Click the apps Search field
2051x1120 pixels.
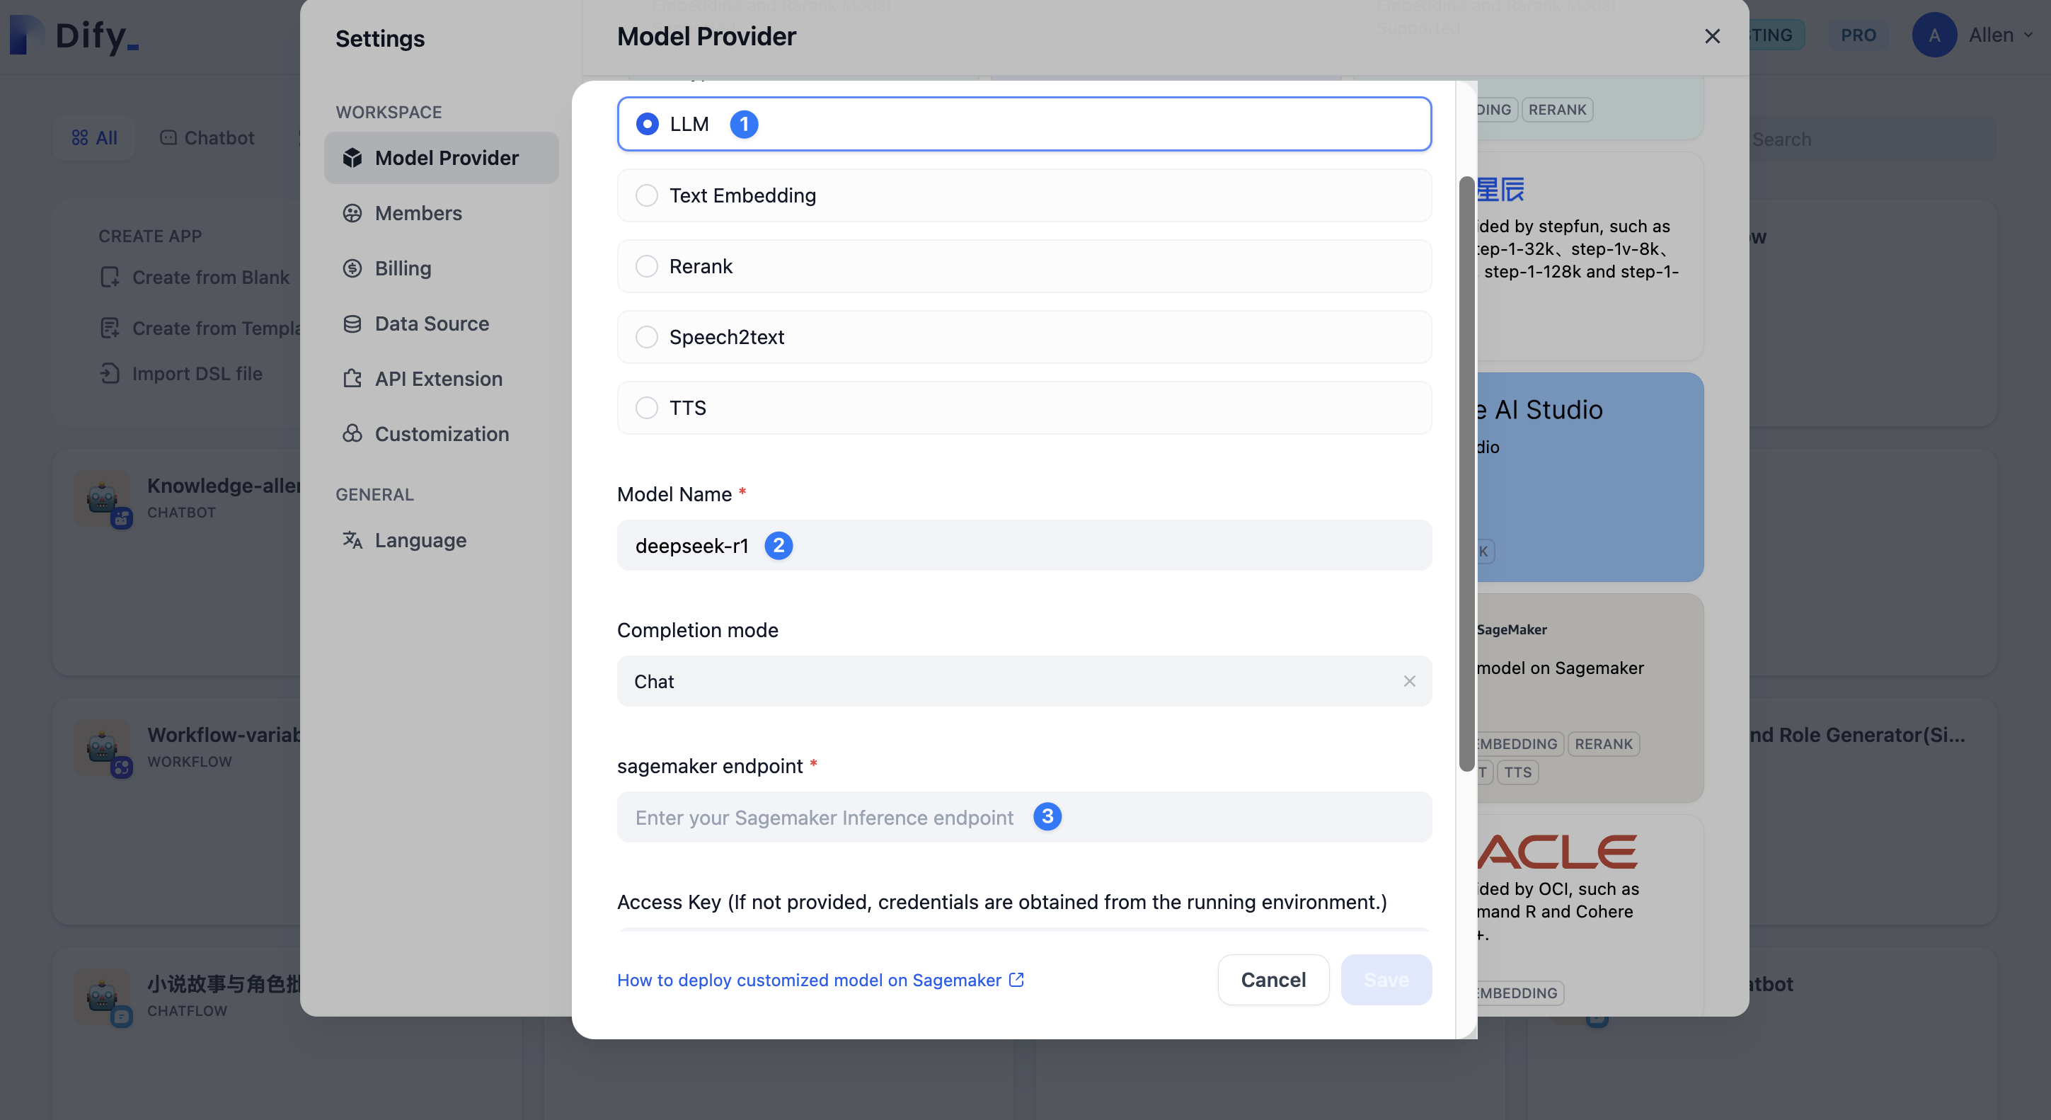point(1871,139)
